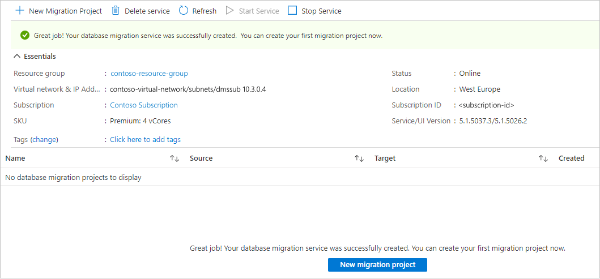
Task: Sort projects by Target column arrows
Action: click(543, 158)
